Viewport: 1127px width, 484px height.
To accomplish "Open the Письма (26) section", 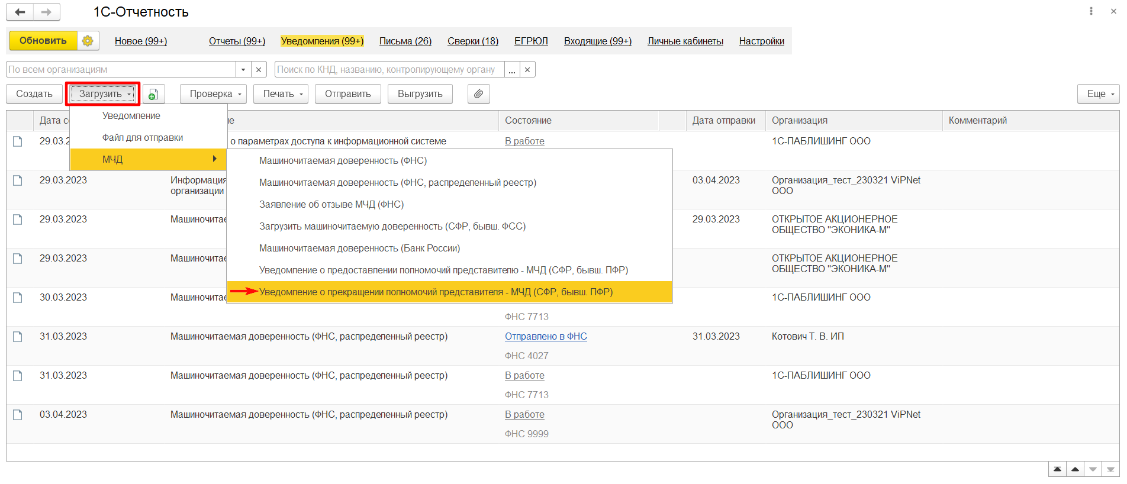I will tap(405, 41).
